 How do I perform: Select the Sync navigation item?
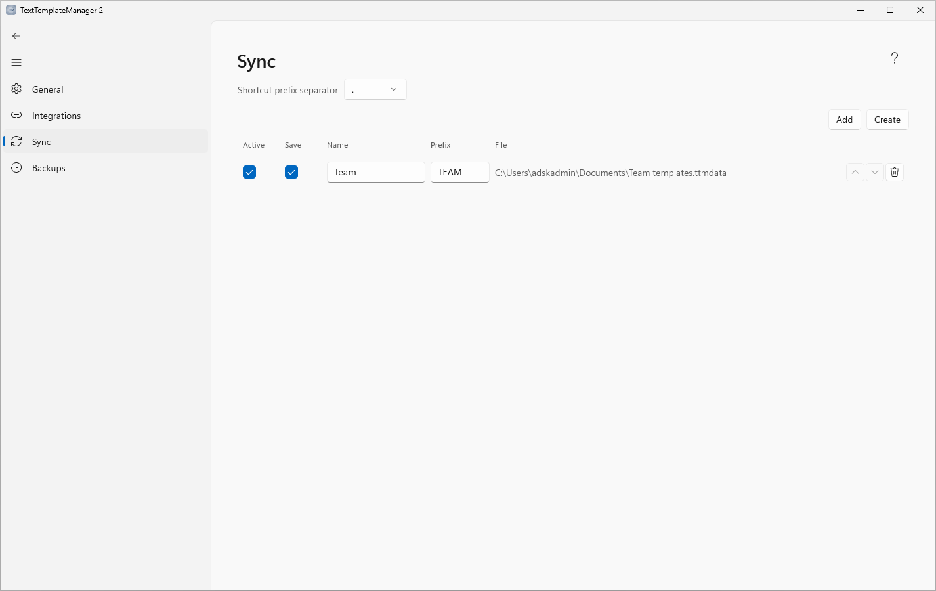pos(106,142)
